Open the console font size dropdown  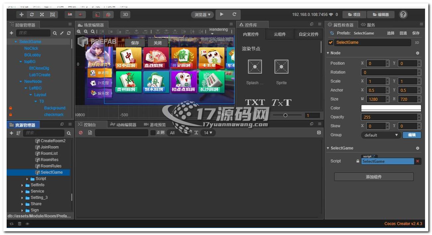[x=208, y=133]
